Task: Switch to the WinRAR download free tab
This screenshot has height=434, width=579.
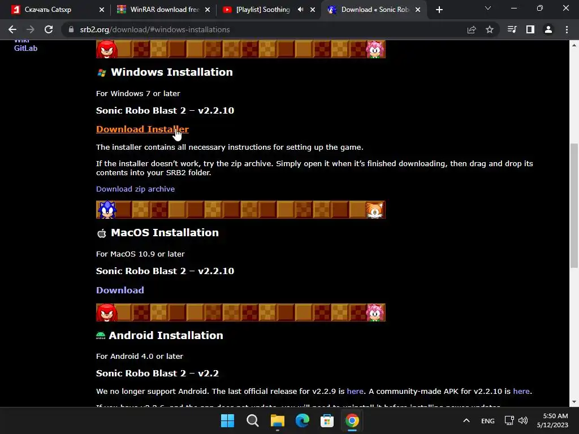Action: point(163,10)
